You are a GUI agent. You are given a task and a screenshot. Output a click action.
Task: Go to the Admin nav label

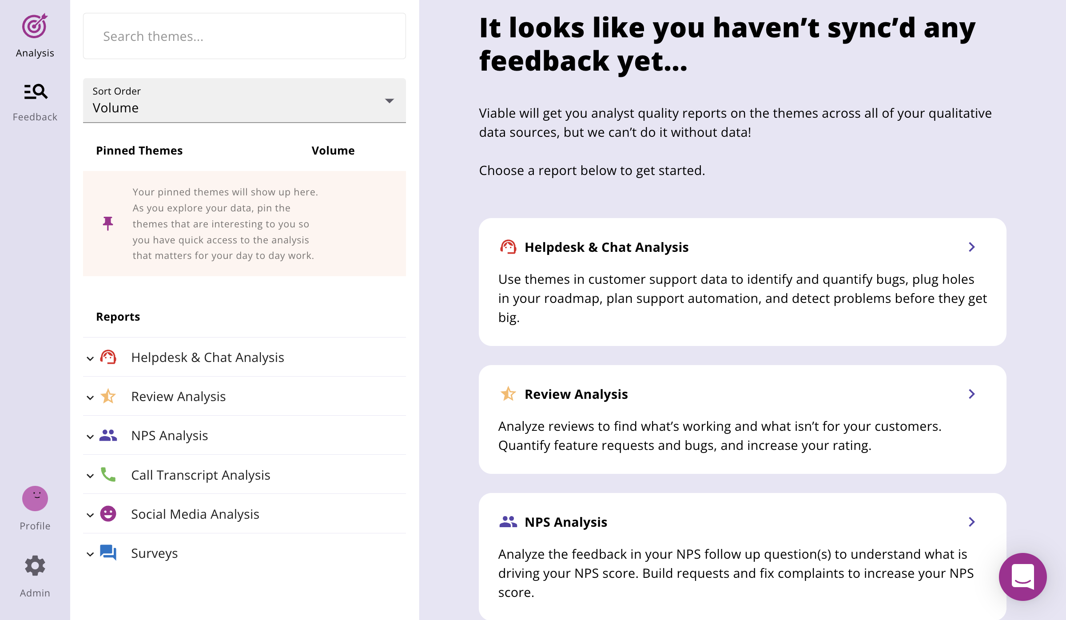[x=35, y=593]
